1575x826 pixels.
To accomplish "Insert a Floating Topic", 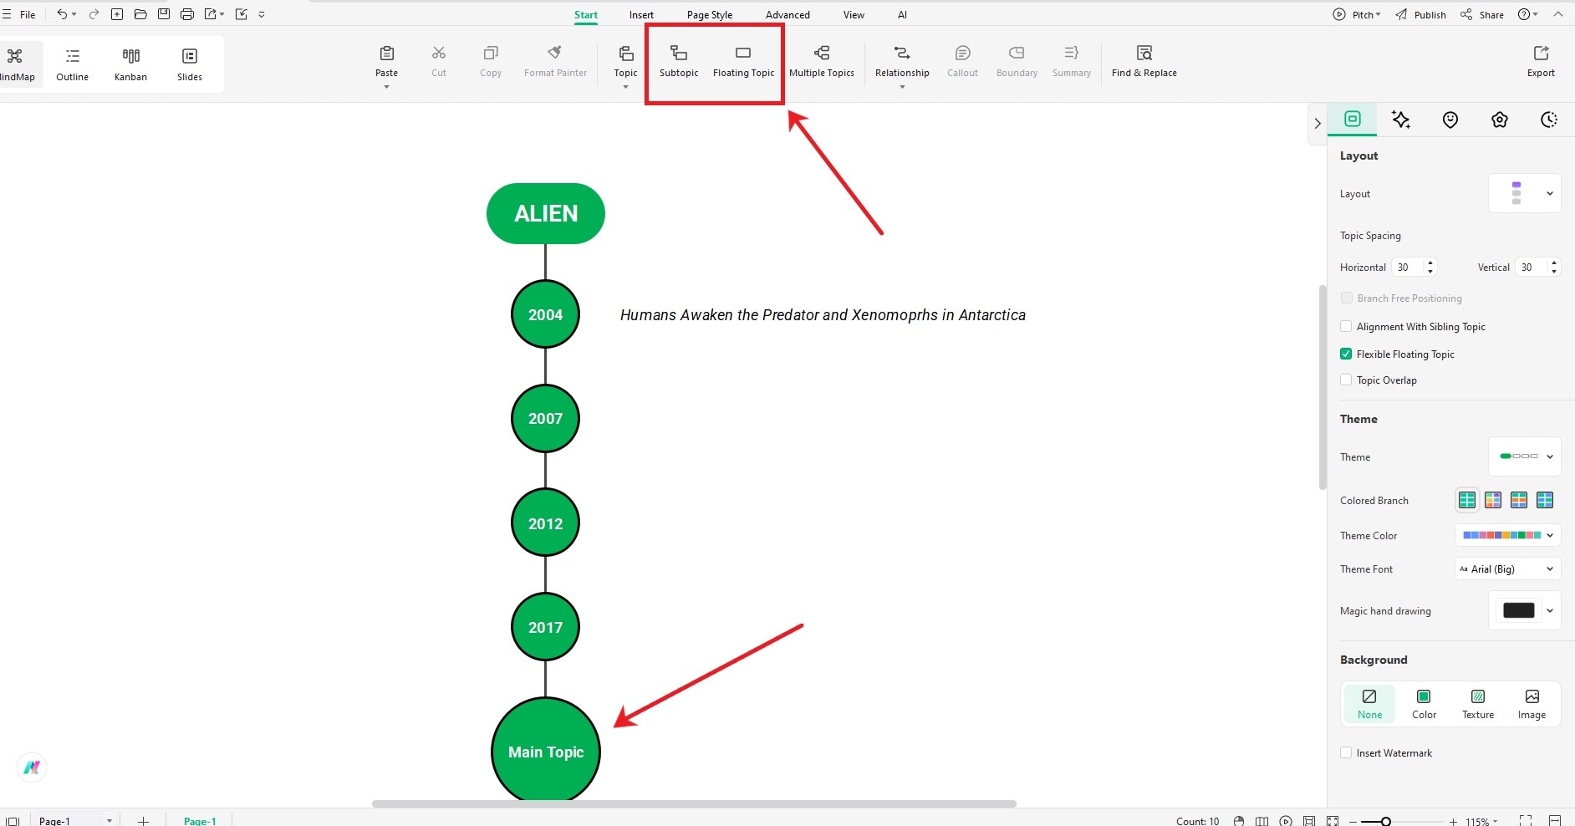I will 743,62.
